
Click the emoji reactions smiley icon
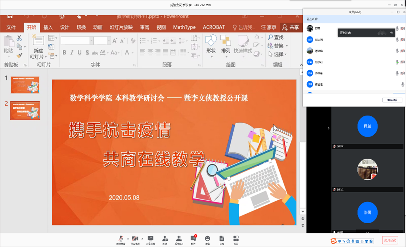click(207, 239)
